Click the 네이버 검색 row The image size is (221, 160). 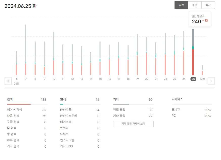click(x=27, y=110)
